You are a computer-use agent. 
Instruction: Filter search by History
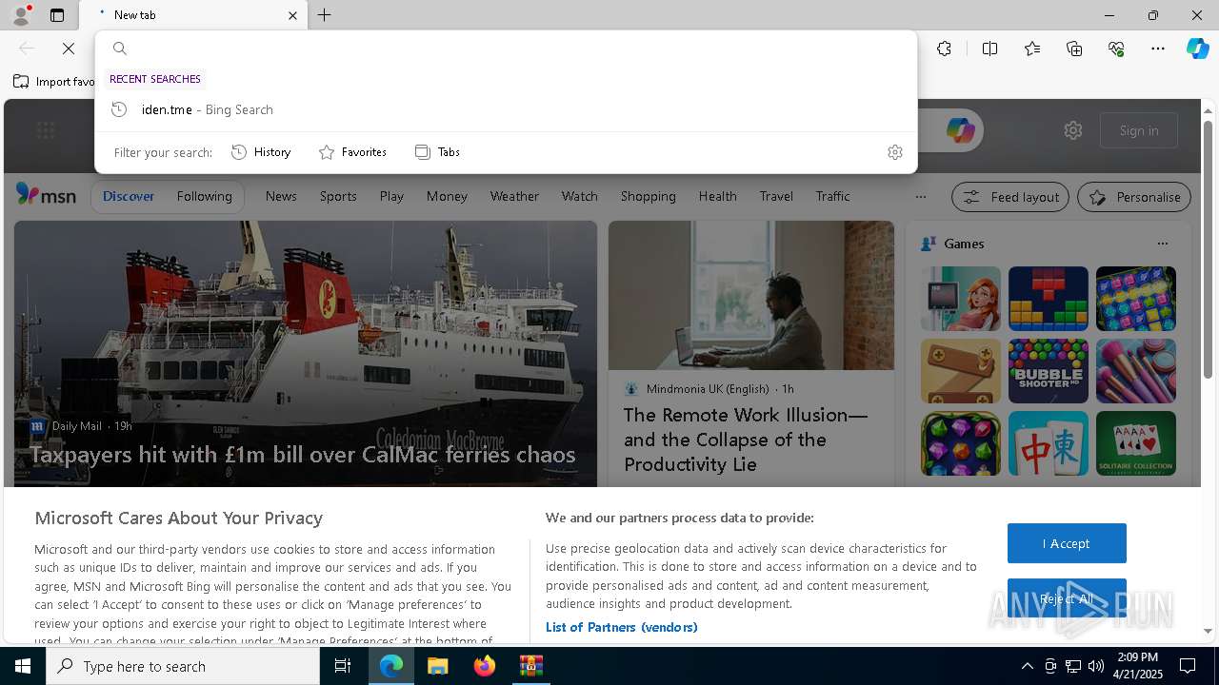click(261, 152)
